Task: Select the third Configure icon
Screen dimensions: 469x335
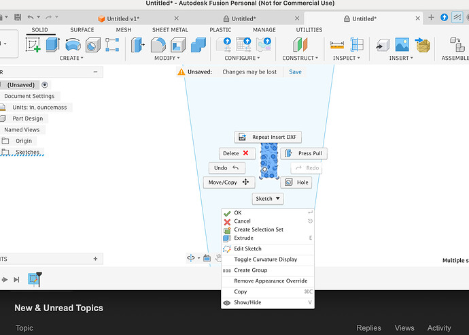Action: coord(264,45)
